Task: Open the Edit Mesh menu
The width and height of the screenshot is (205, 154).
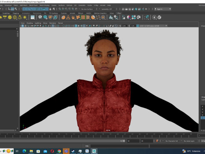Action: pyautogui.click(x=23, y=5)
